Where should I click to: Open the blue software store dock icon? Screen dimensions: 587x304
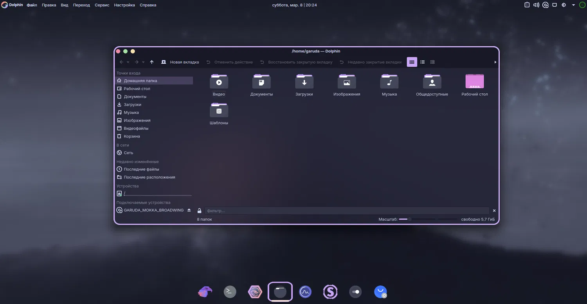coord(380,291)
